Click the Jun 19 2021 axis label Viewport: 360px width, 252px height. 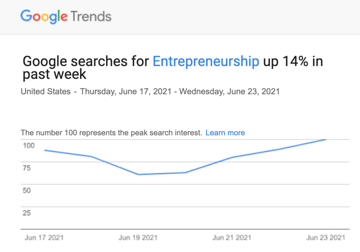(x=138, y=238)
